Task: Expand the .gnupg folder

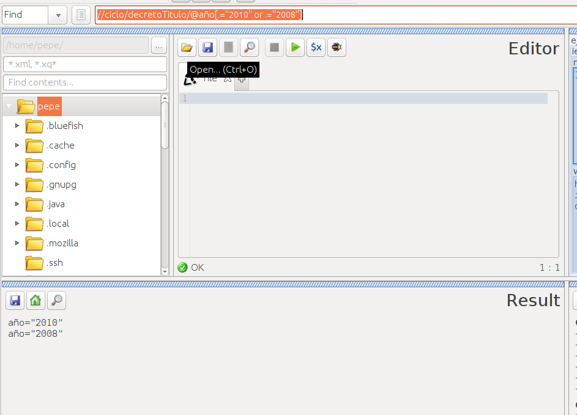Action: tap(17, 184)
